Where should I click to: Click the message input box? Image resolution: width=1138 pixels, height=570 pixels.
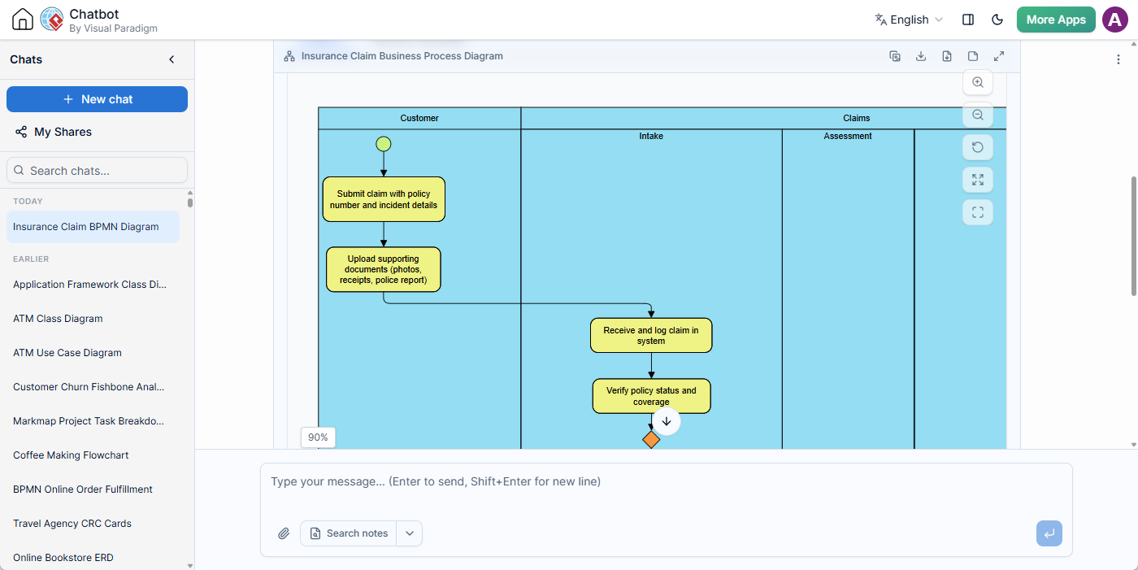point(666,481)
